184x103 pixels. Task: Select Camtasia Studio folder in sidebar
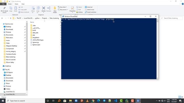(11, 54)
